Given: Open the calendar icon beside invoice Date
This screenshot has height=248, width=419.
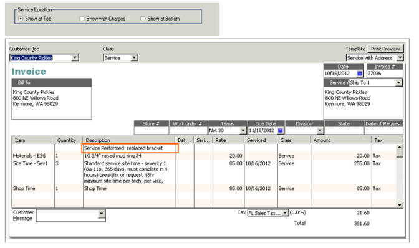Looking at the screenshot, I should [359, 74].
